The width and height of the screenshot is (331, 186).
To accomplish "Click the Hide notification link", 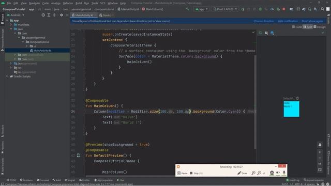I will (x=288, y=21).
